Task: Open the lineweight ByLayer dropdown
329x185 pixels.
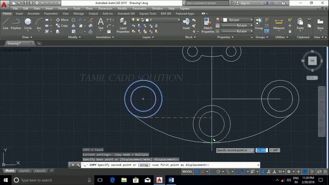Action: click(x=237, y=25)
